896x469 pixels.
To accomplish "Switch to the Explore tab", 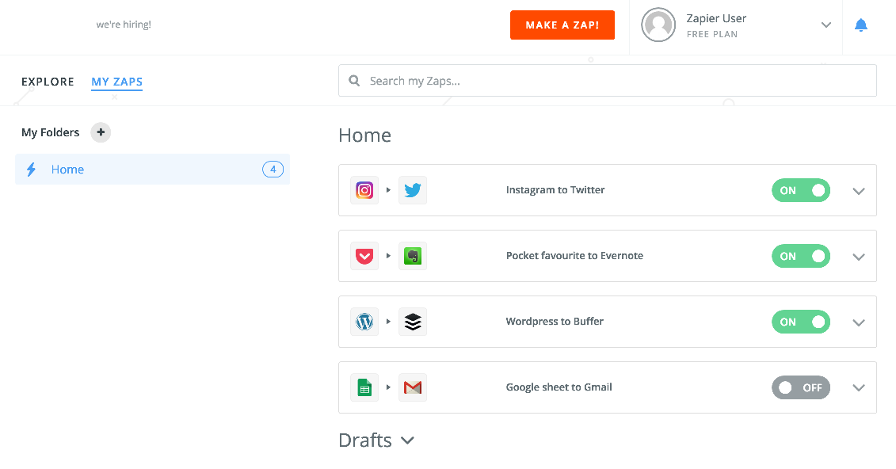I will tap(48, 82).
